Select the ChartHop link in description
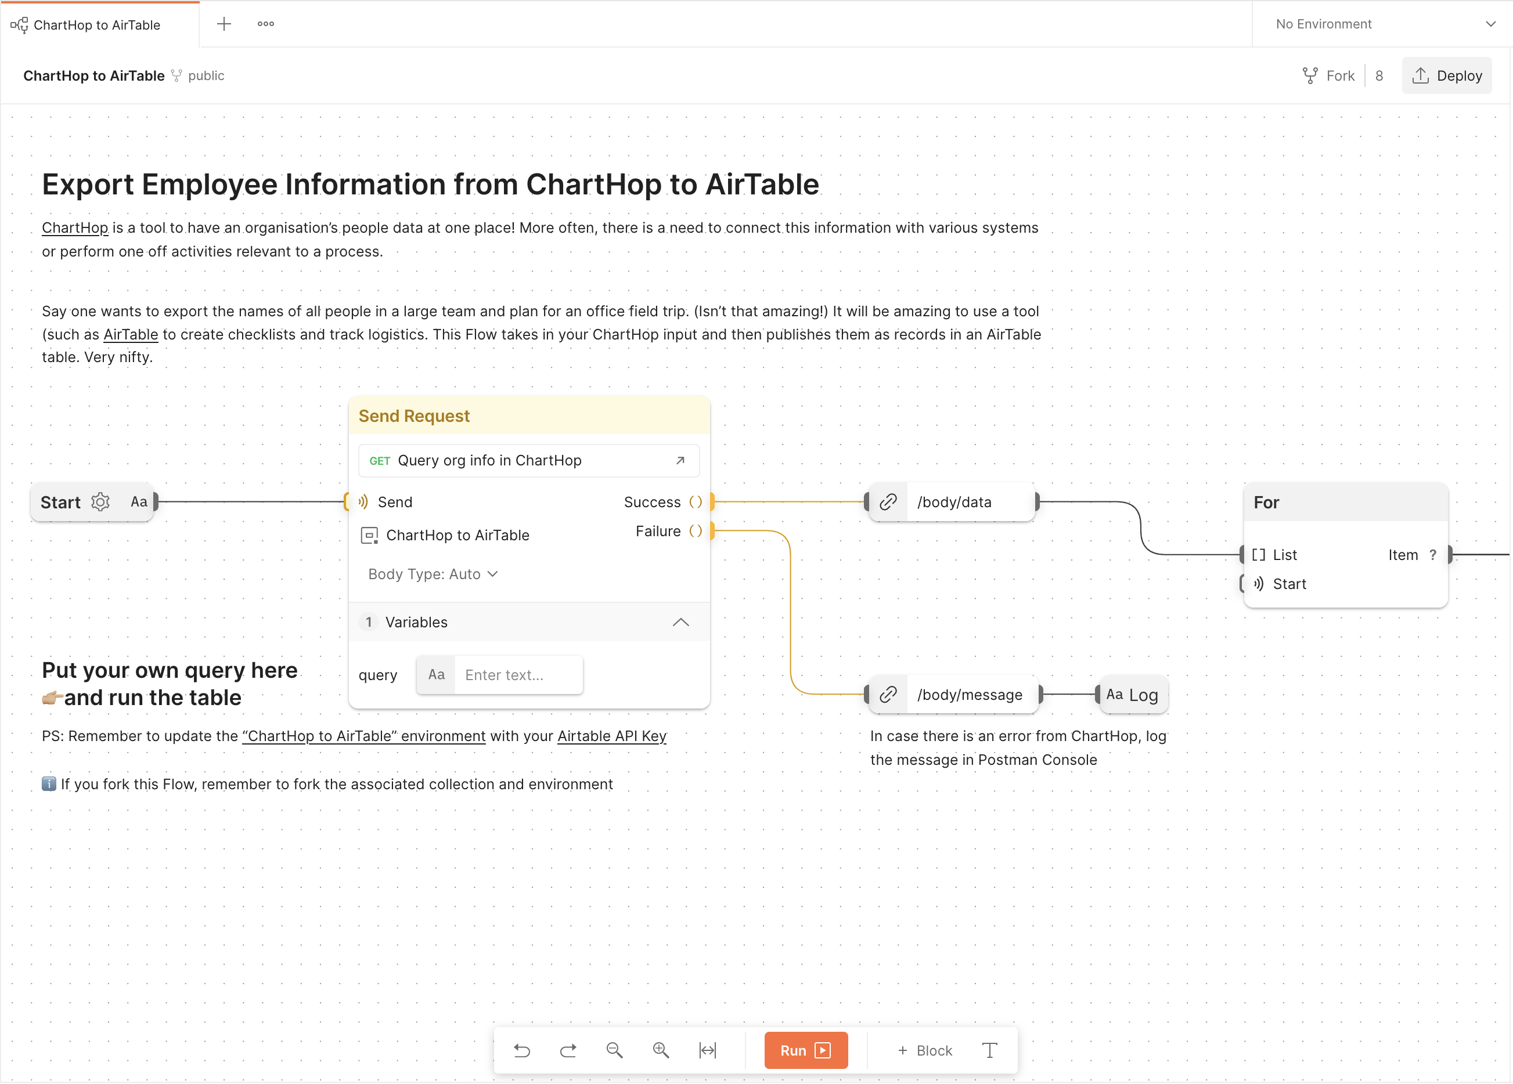1513x1084 pixels. [x=74, y=227]
